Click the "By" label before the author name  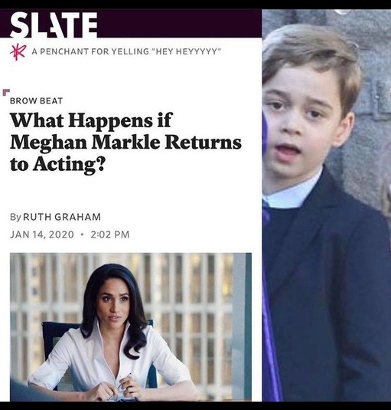coord(15,218)
